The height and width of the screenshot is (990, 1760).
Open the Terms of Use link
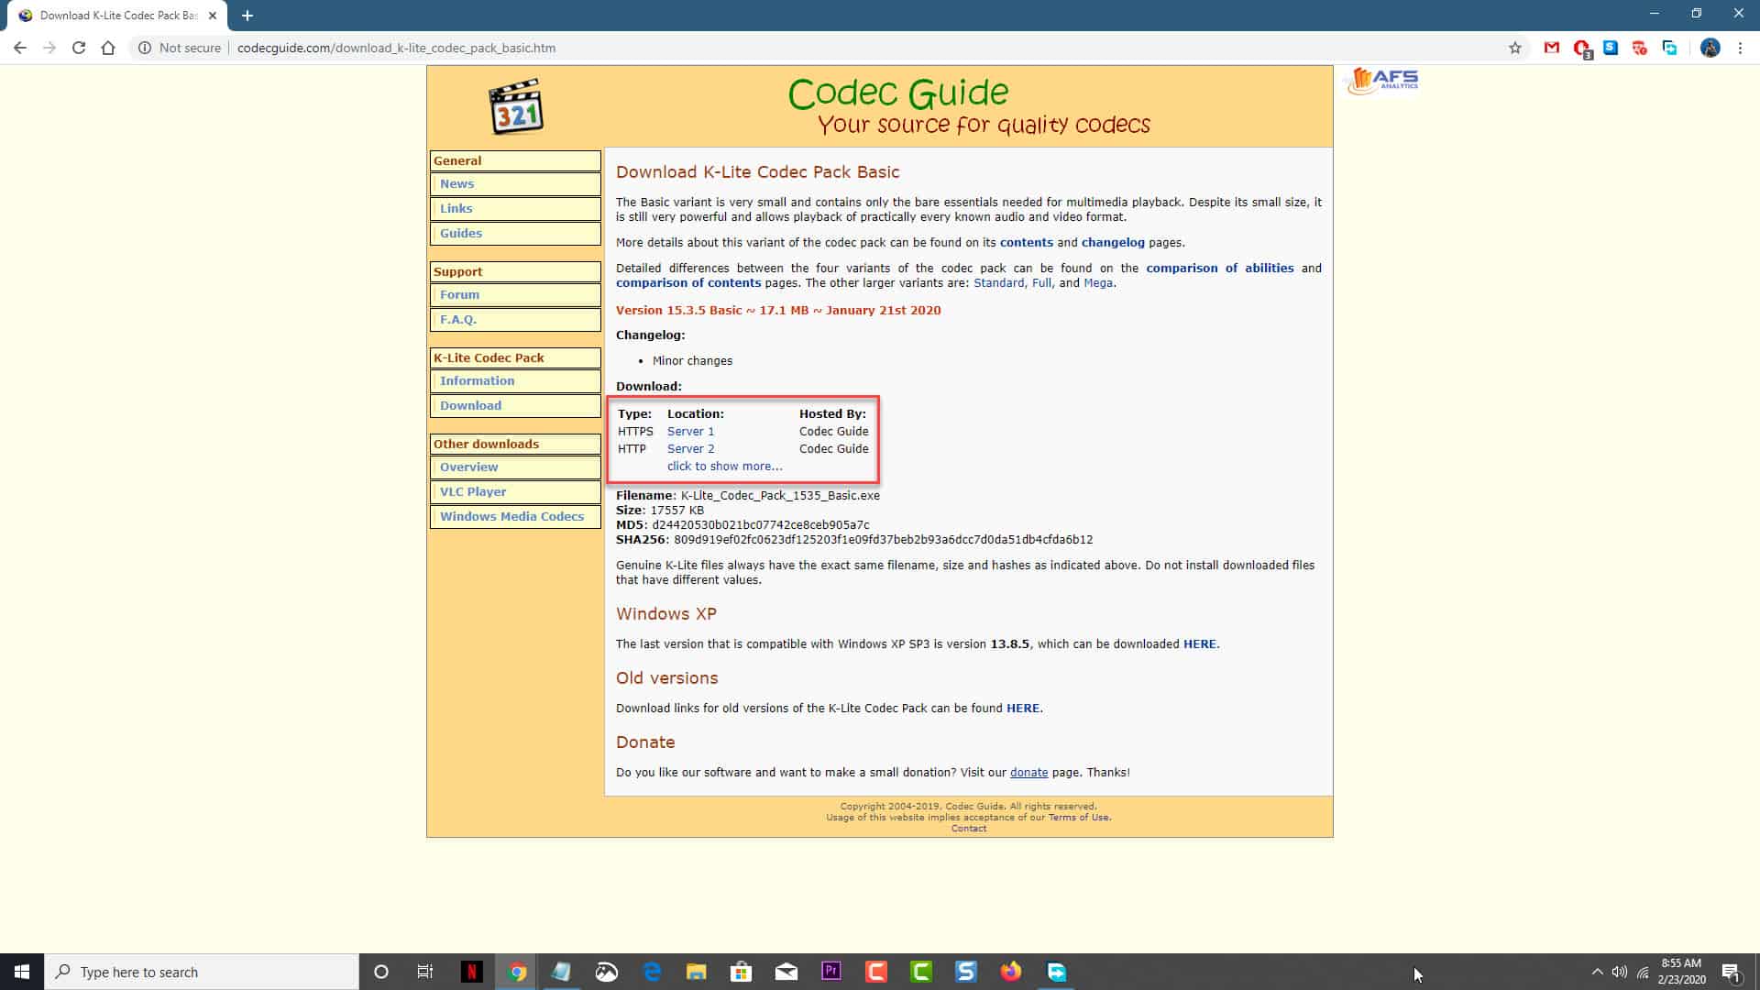(1079, 817)
